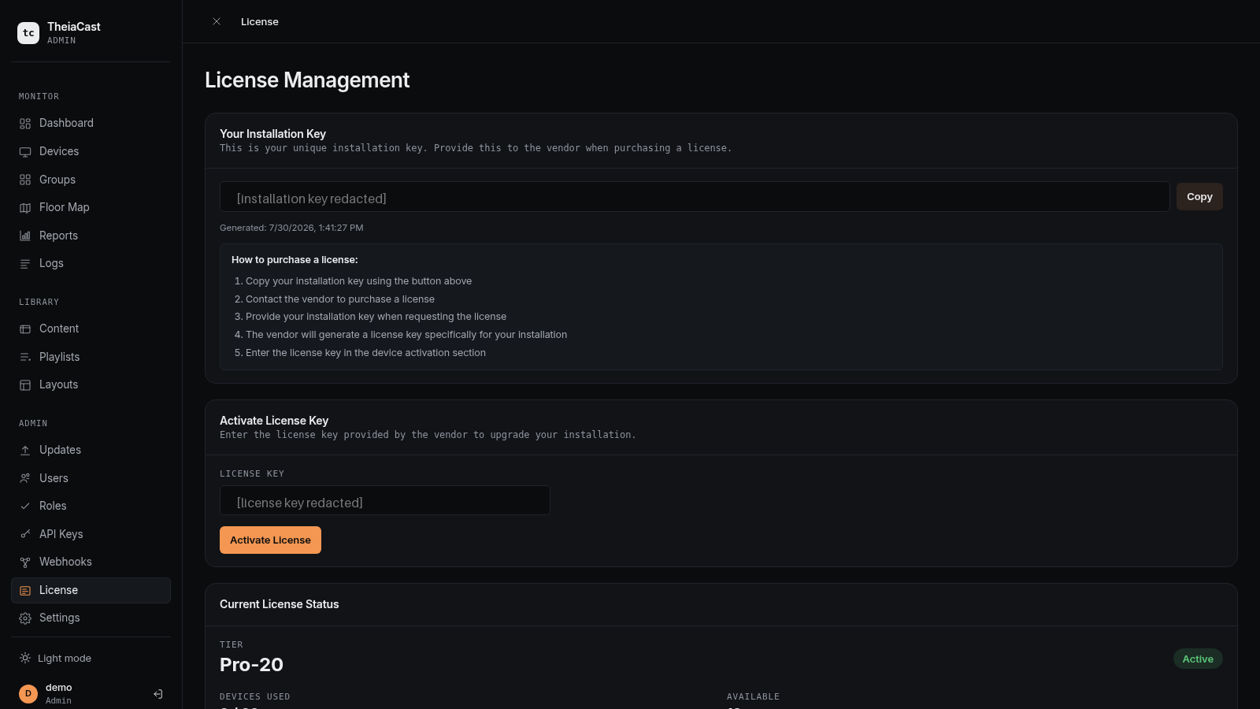Click the Active status badge
Viewport: 1260px width, 709px height.
1198,659
